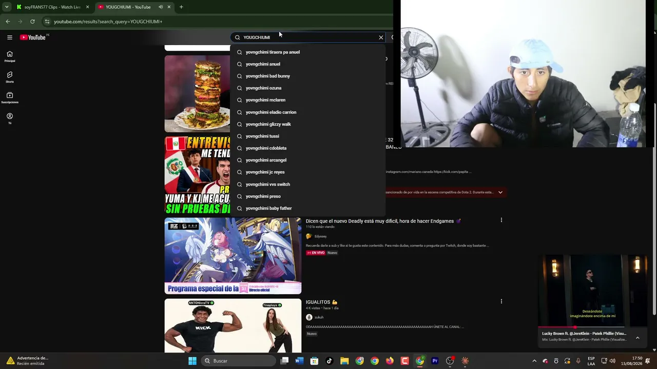Image resolution: width=657 pixels, height=369 pixels.
Task: Choose suggestion 'yovngchimi bad bunny'
Action: (308, 76)
